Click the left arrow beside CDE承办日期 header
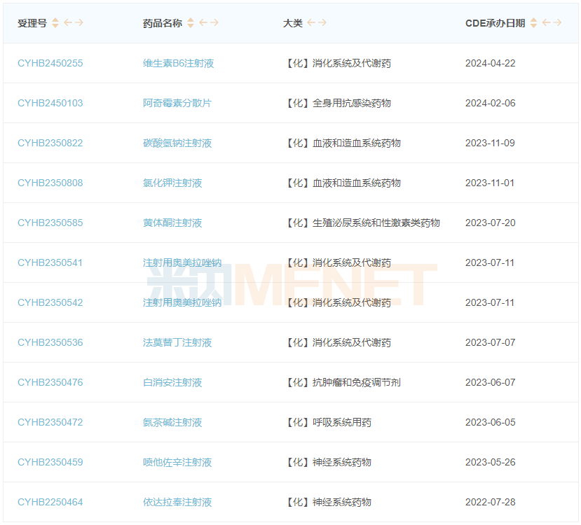Screen dimensions: 581x525 click(x=546, y=22)
